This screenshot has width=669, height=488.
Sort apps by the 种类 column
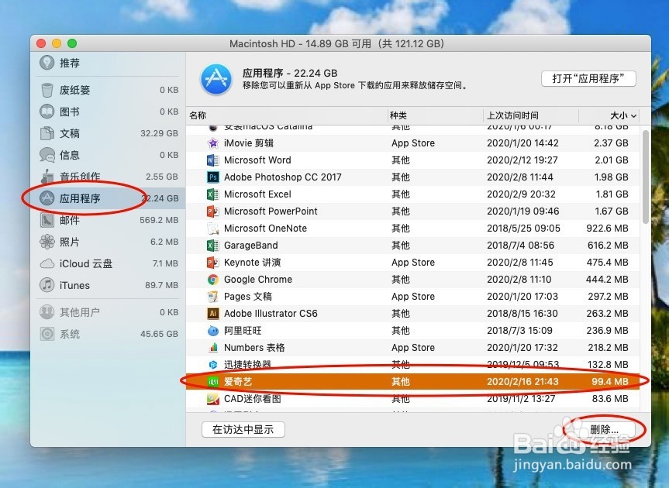click(399, 115)
